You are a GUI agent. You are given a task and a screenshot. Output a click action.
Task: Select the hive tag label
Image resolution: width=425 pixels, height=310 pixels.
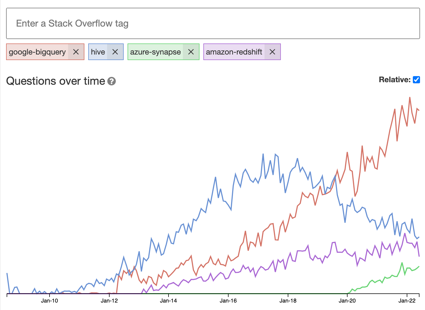tap(98, 52)
